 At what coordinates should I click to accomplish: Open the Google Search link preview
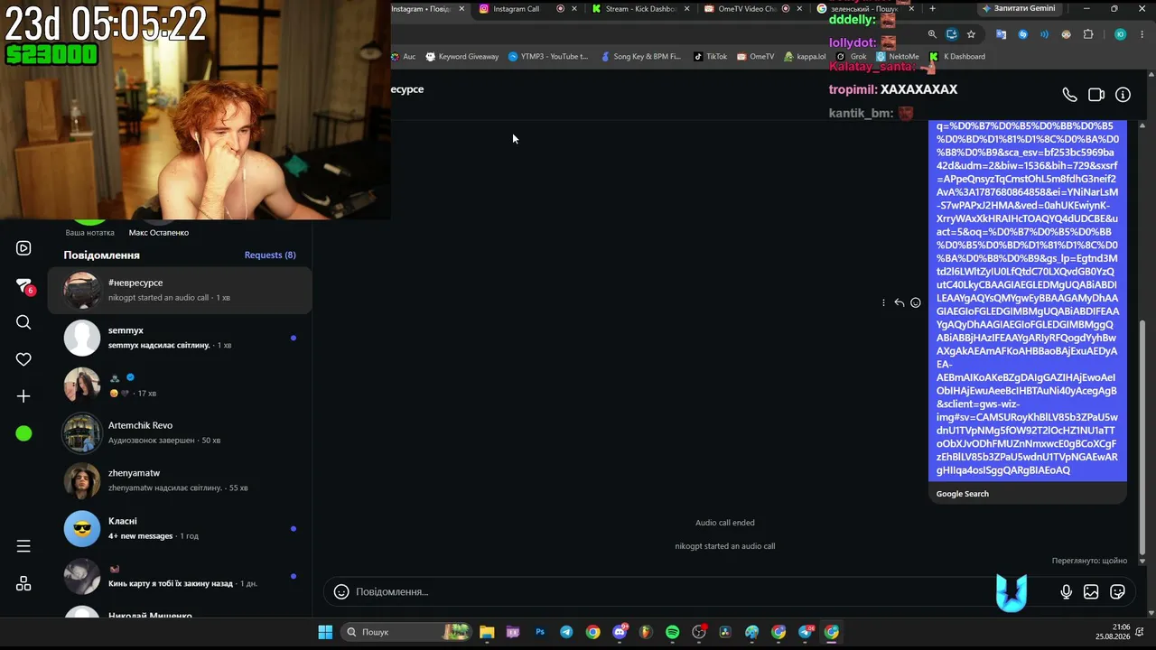pos(1028,494)
